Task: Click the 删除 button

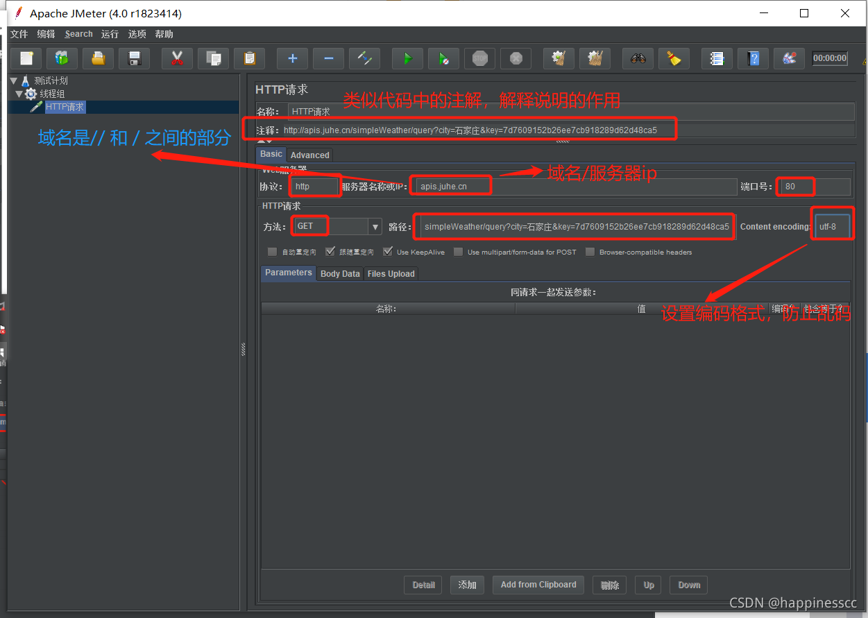Action: click(x=610, y=585)
